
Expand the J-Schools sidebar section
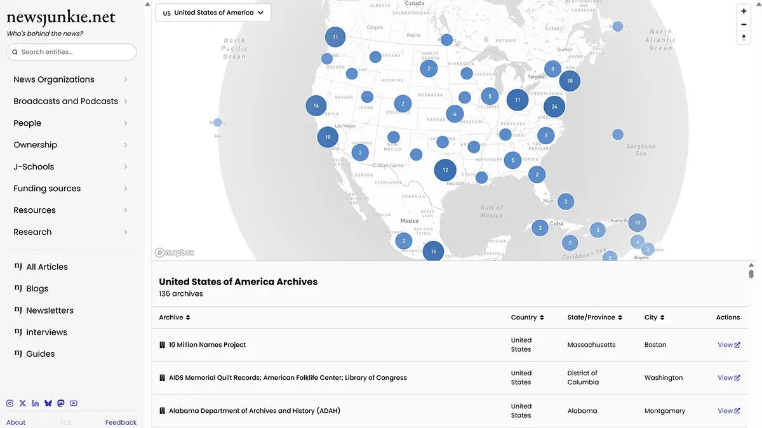(71, 167)
